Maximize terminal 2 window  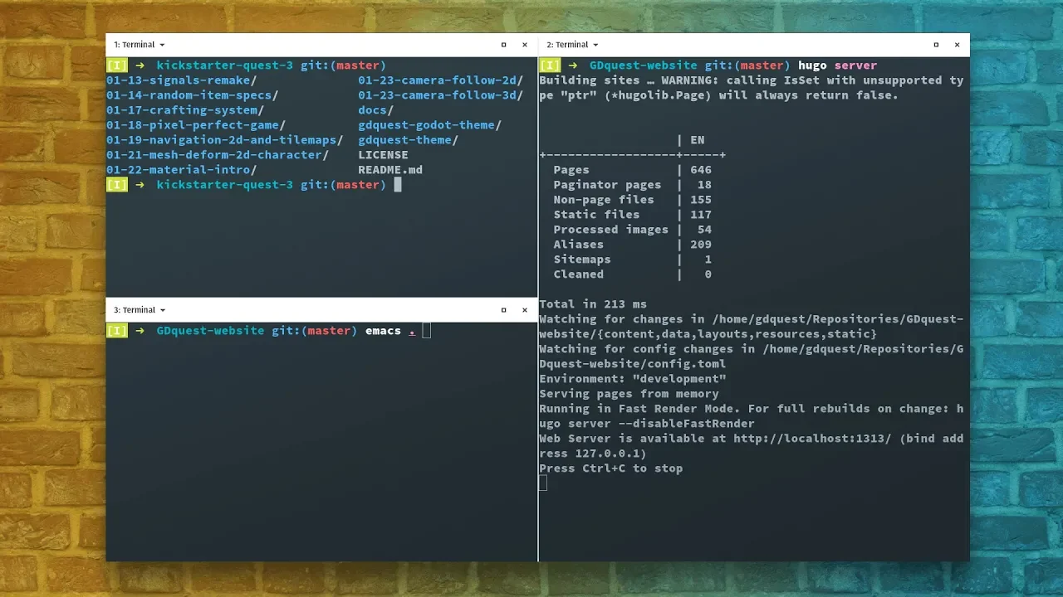[x=936, y=45]
